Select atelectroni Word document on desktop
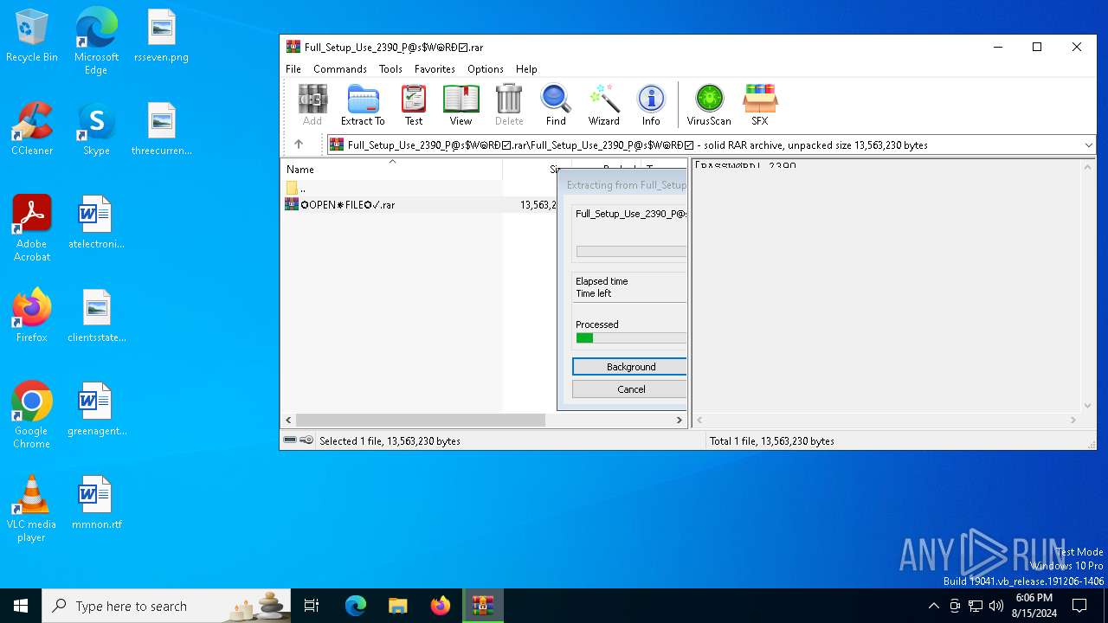Viewport: 1108px width, 623px height. (x=96, y=222)
